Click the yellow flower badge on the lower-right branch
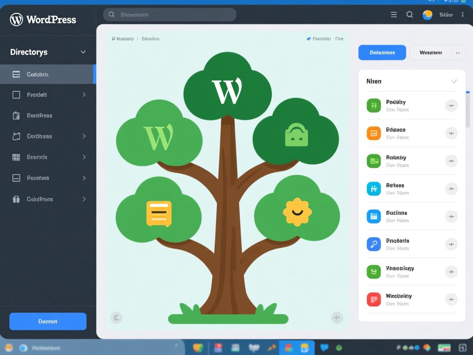Screen dimensions: 473x355 [296, 212]
